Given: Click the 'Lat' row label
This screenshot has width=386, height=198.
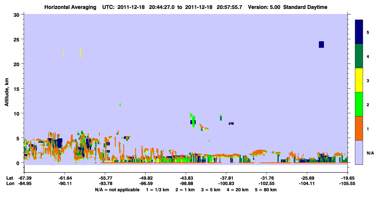Looking at the screenshot, I should point(10,178).
